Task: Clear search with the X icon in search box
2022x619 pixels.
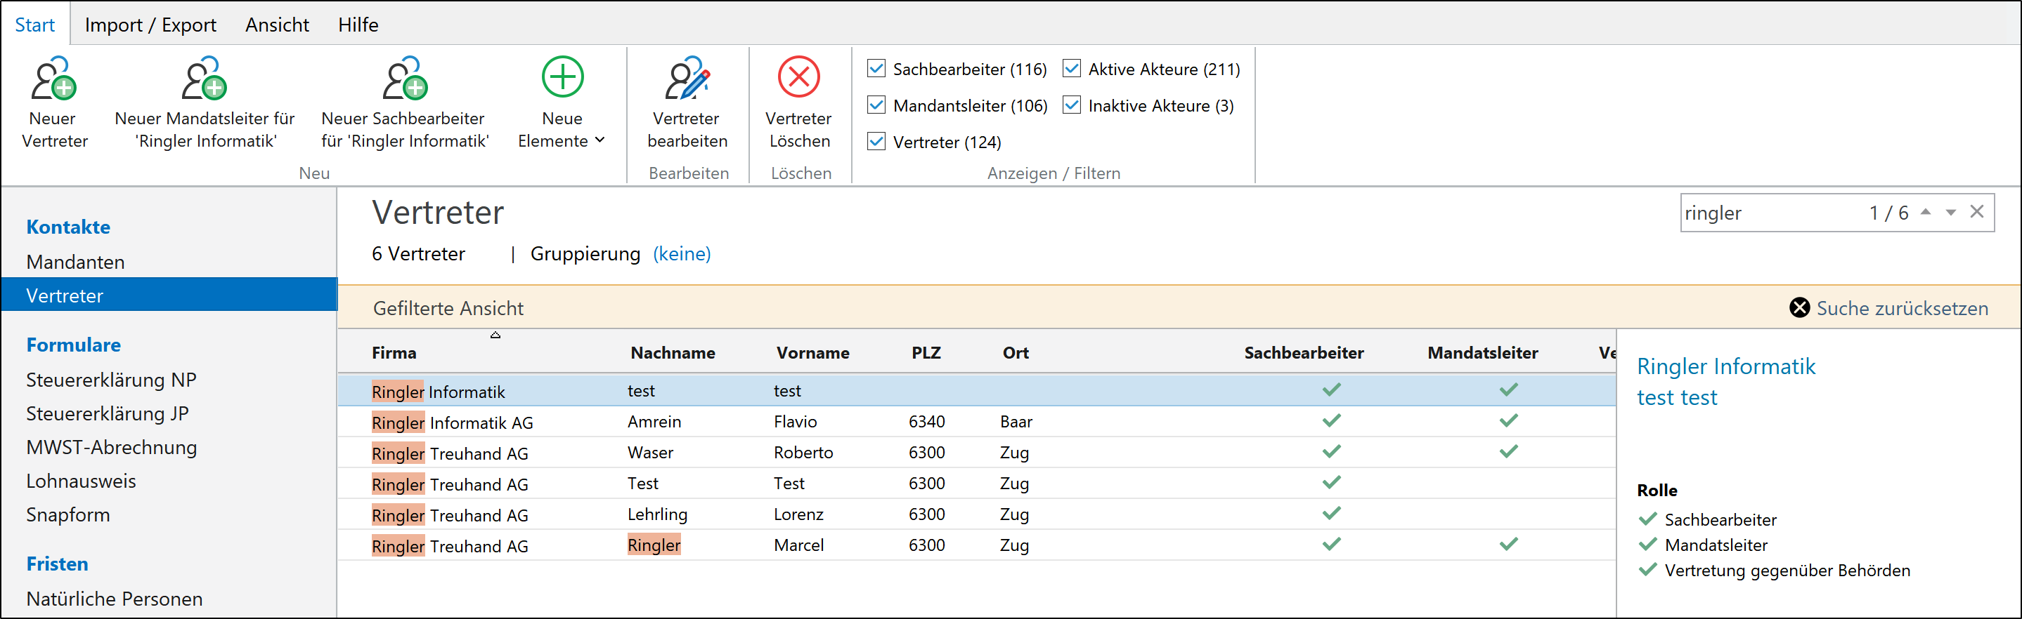Action: pyautogui.click(x=1976, y=213)
